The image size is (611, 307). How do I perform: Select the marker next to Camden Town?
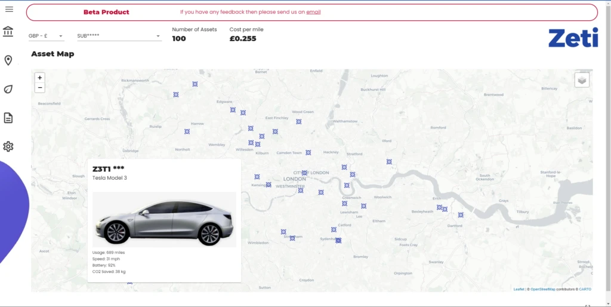(x=308, y=152)
